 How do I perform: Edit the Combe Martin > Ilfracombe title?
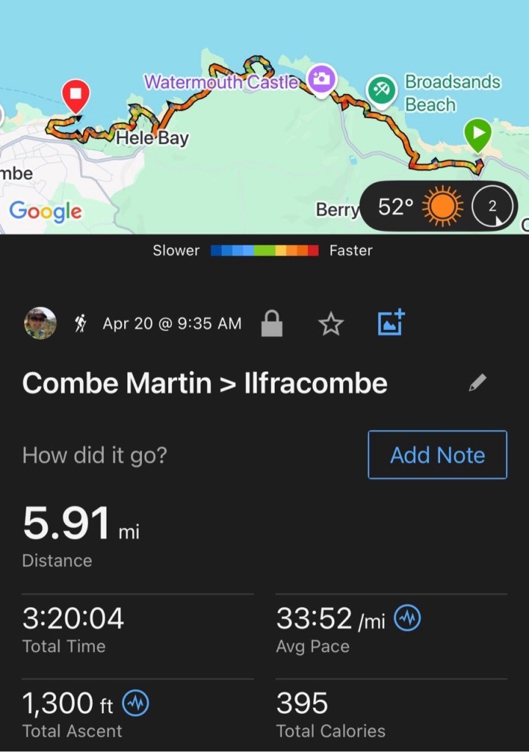pos(478,383)
